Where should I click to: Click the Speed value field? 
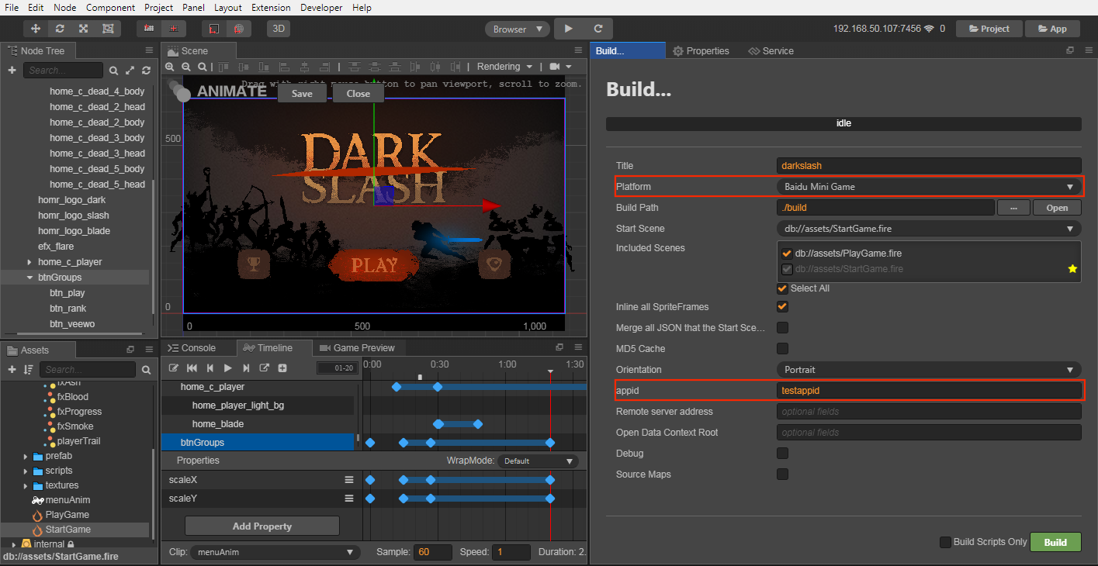tap(511, 552)
